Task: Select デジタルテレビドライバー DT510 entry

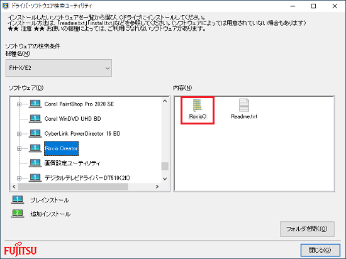Action: click(87, 178)
